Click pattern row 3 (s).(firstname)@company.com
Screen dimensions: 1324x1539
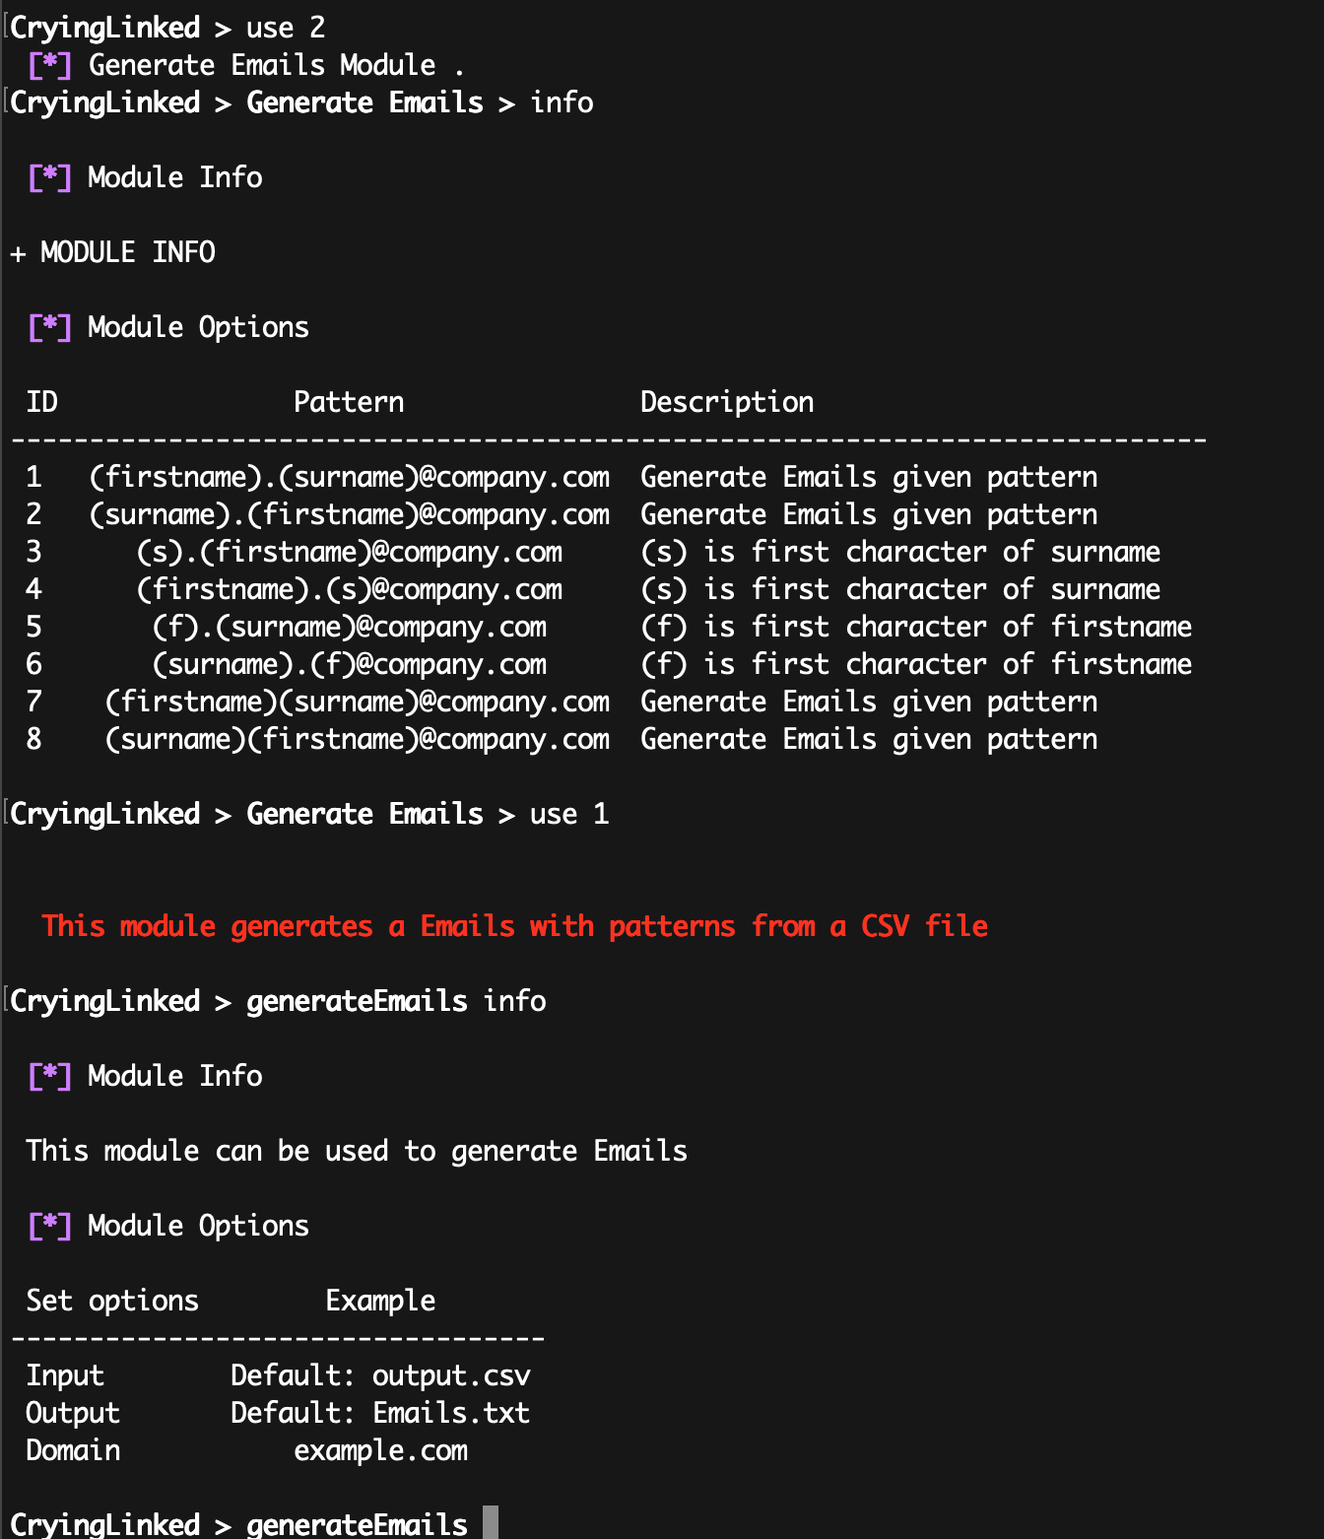coord(349,553)
